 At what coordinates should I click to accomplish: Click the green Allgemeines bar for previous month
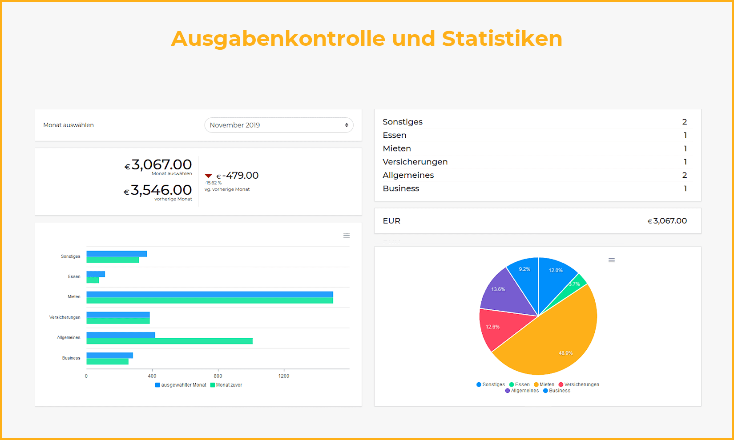(x=169, y=341)
